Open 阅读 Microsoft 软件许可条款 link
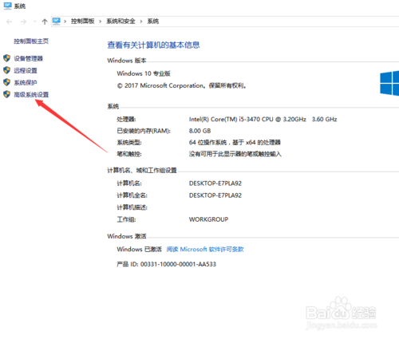The image size is (399, 339). 205,249
